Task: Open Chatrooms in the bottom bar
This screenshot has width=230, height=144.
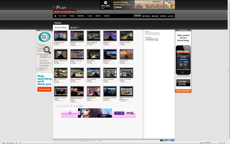Action: click(x=10, y=143)
